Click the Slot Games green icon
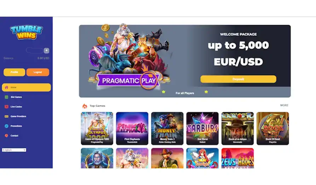Image resolution: width=316 pixels, height=185 pixels. click(x=6, y=97)
